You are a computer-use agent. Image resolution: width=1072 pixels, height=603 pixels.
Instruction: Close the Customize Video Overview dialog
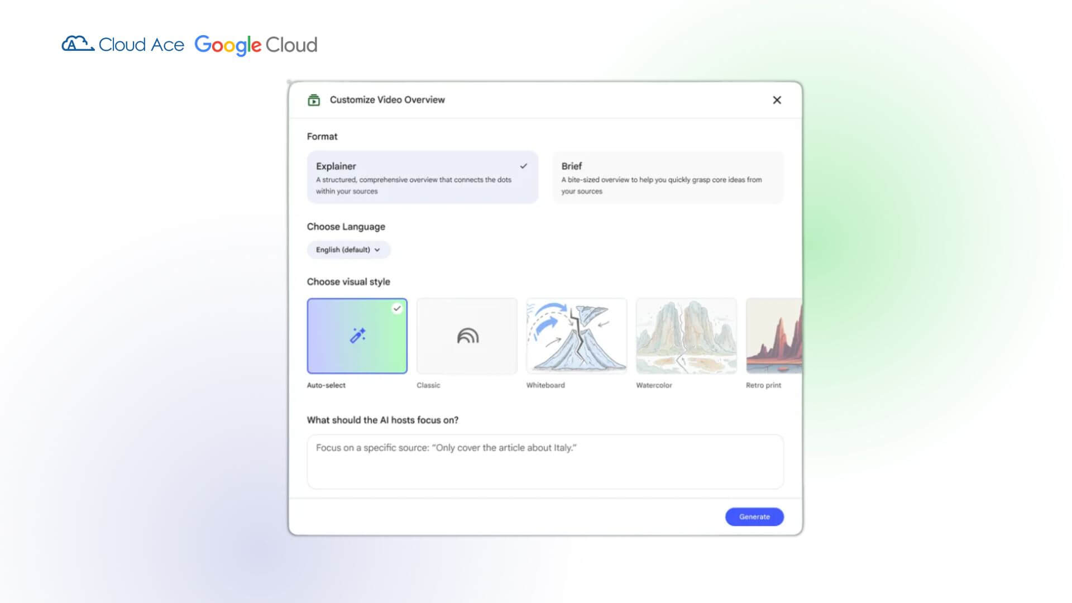[777, 100]
